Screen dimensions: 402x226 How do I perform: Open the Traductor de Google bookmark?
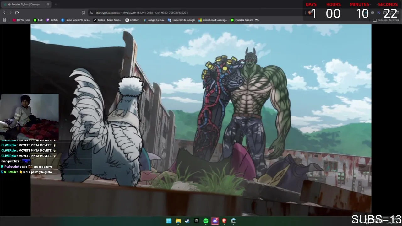coord(182,20)
